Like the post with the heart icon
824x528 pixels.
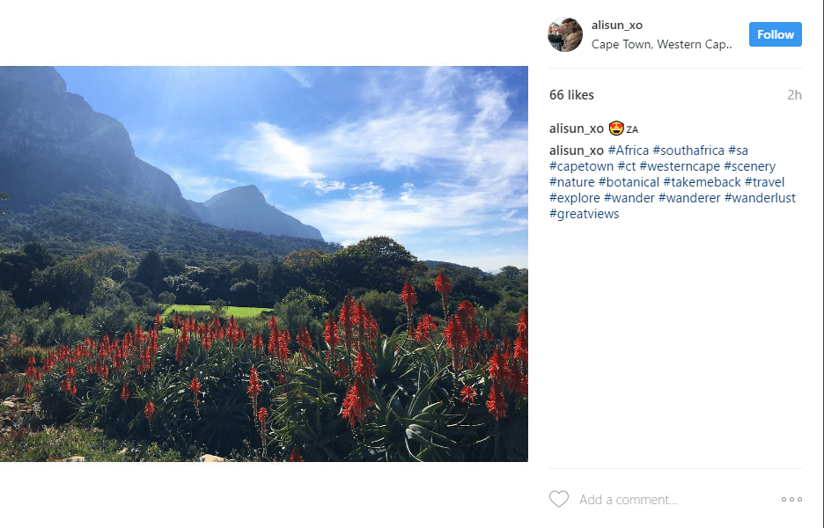click(x=559, y=499)
